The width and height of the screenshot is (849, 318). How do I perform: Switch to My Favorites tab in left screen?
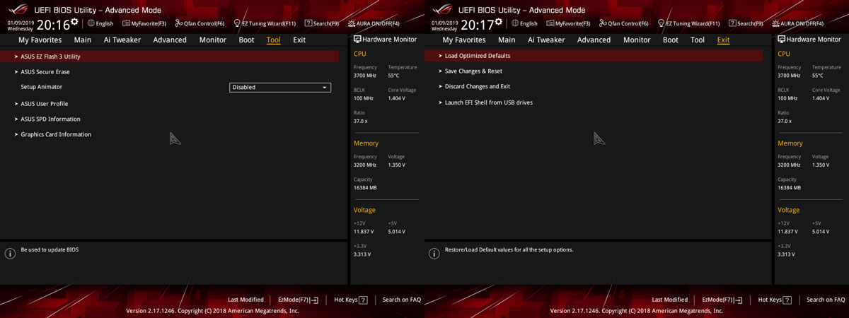pos(40,40)
